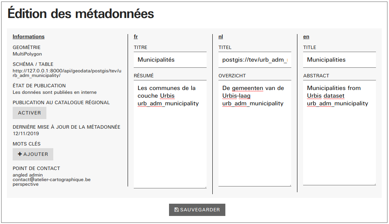The image size is (389, 224).
Task: Click the last metadata update date 12/11/2019
Action: (x=26, y=134)
